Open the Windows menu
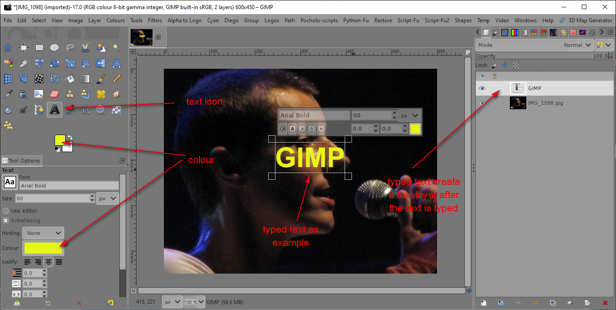 pyautogui.click(x=525, y=20)
